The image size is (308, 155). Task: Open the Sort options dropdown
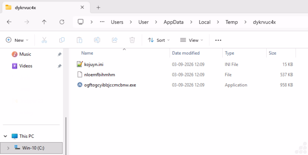[x=159, y=40]
